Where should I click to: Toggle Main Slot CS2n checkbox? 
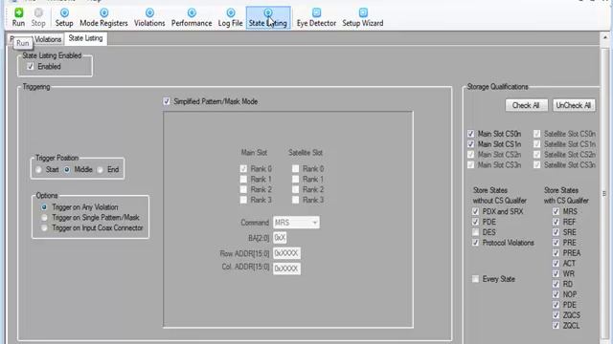pos(470,155)
